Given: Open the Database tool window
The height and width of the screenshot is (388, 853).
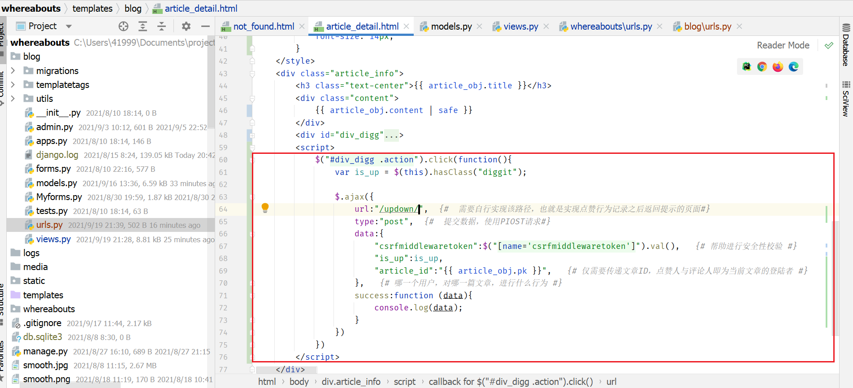Looking at the screenshot, I should (x=846, y=45).
